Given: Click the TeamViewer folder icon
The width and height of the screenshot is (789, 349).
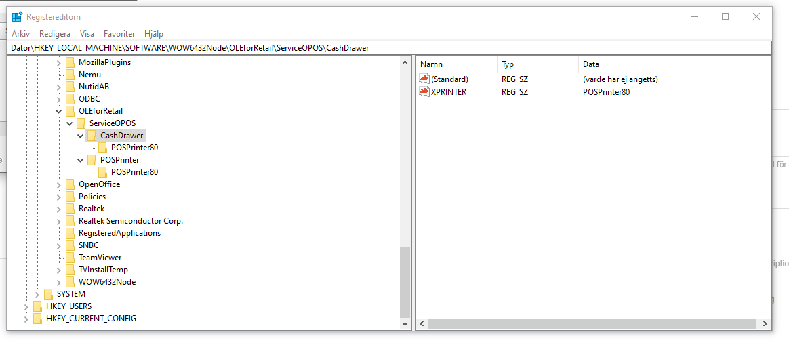Looking at the screenshot, I should point(70,258).
